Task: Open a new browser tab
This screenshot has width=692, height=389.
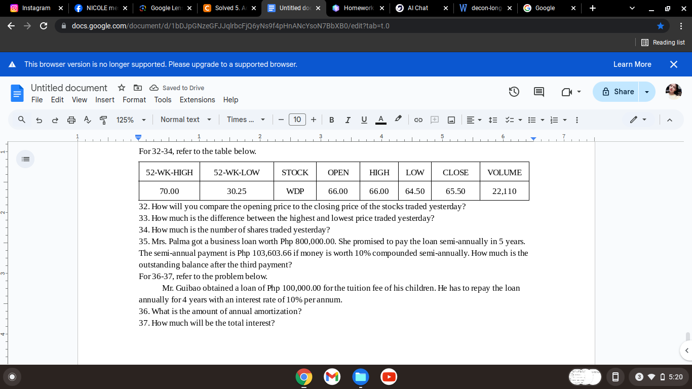Action: point(592,8)
